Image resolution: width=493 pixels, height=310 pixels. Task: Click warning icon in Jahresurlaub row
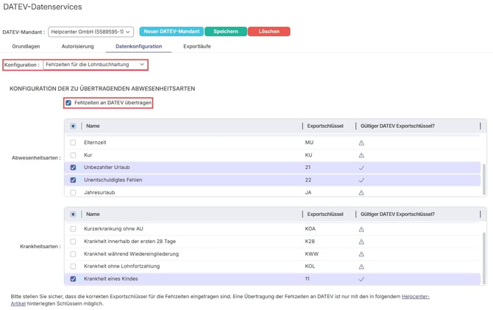361,192
